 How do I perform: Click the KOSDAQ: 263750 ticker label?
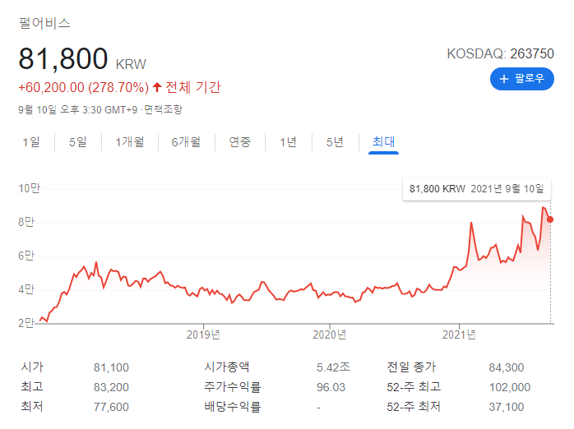500,54
